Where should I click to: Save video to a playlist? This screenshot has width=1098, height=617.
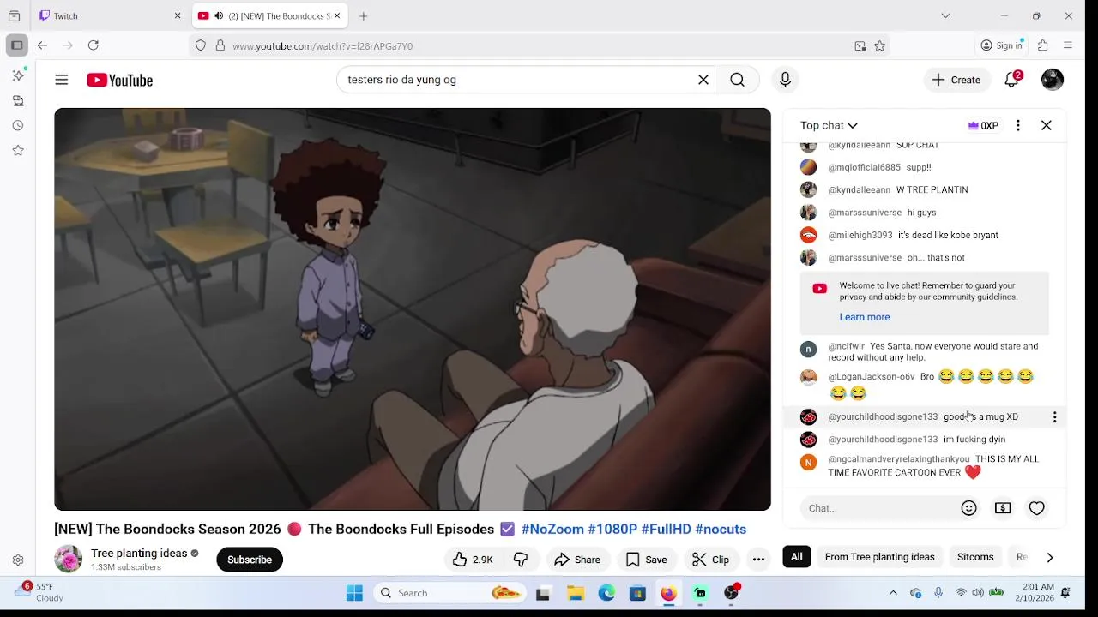pyautogui.click(x=647, y=560)
